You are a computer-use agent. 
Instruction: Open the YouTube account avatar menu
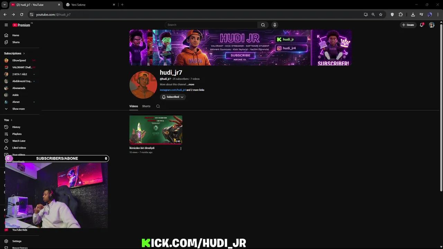(x=432, y=25)
